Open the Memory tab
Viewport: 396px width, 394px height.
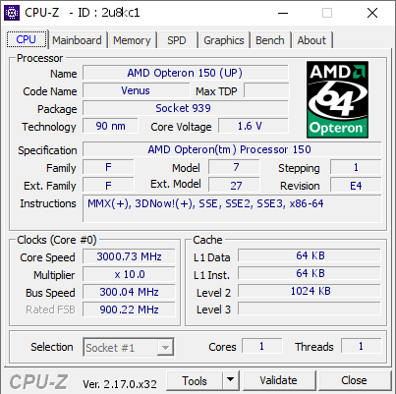coord(132,40)
